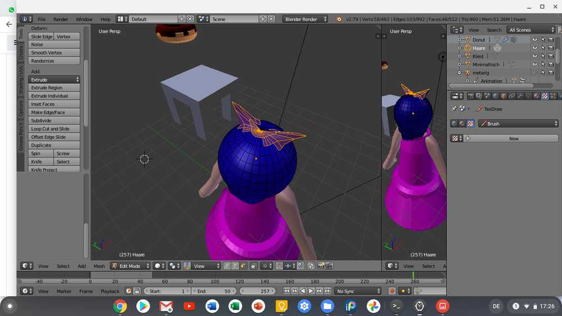Click the End frame field in timeline
The width and height of the screenshot is (562, 316).
[x=214, y=291]
